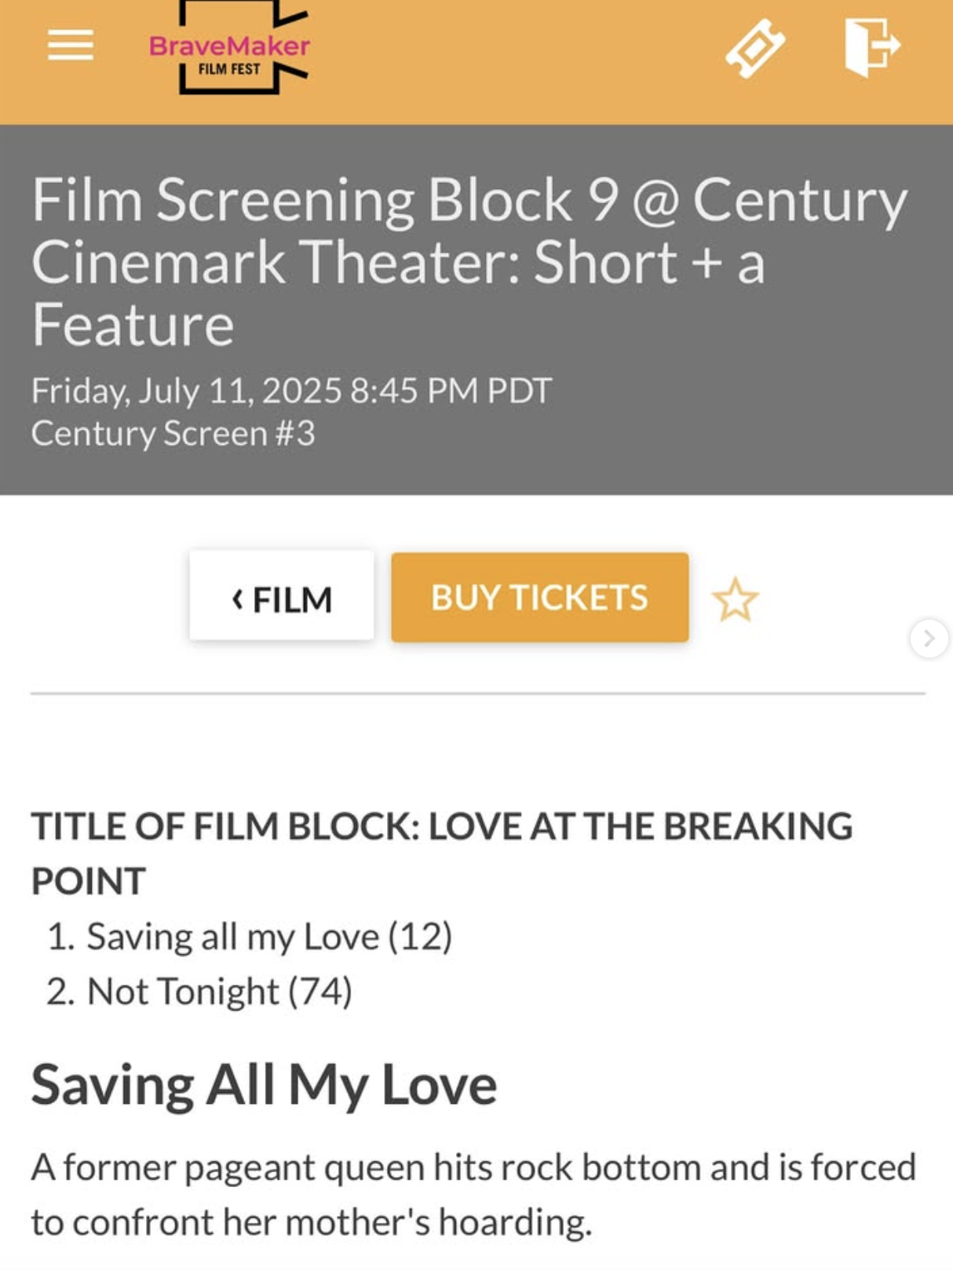Click the Friday, July 11, 2025 date line
Image resolution: width=953 pixels, height=1271 pixels.
(x=291, y=391)
